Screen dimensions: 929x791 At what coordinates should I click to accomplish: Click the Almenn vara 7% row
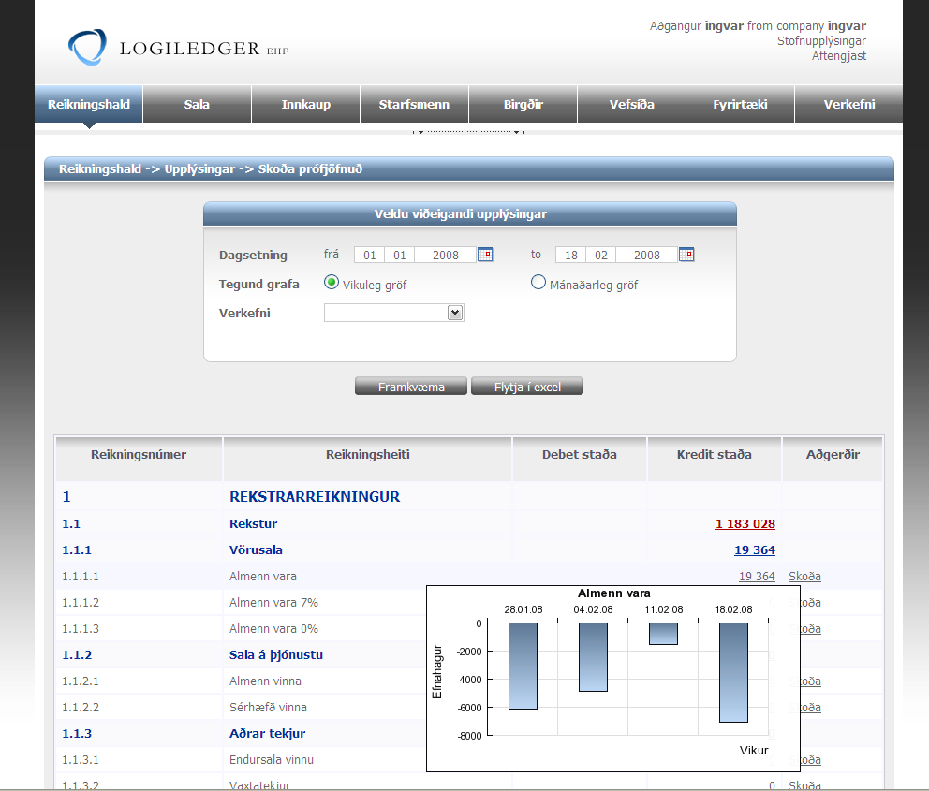(273, 603)
